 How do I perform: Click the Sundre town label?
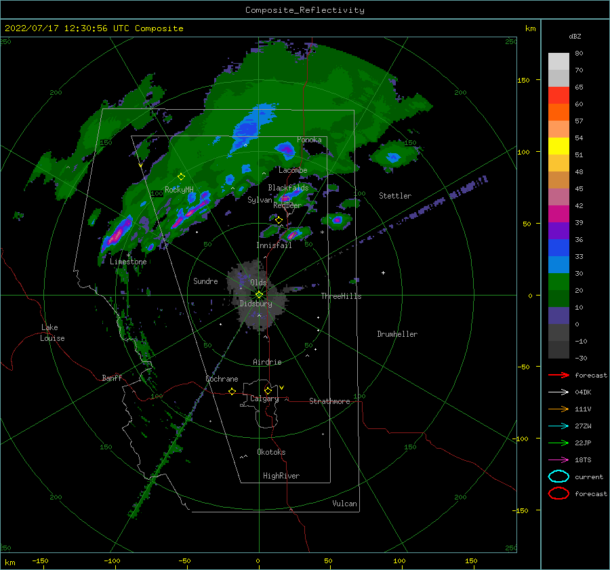pos(205,281)
